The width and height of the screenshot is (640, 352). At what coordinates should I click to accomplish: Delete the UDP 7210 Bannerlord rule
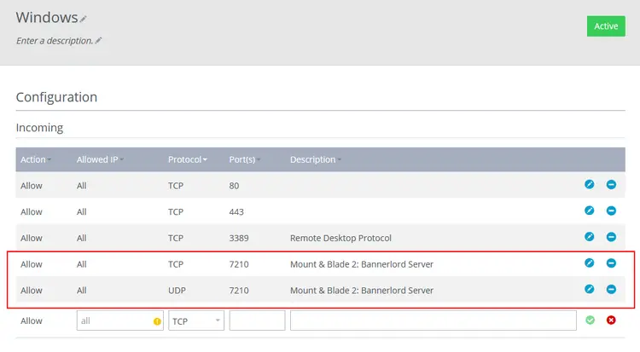(611, 289)
